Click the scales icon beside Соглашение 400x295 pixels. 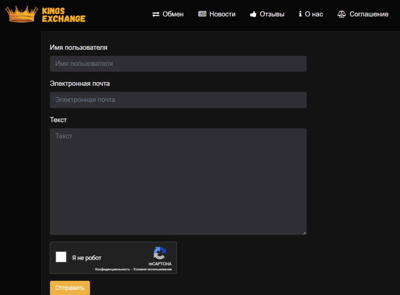[x=341, y=14]
